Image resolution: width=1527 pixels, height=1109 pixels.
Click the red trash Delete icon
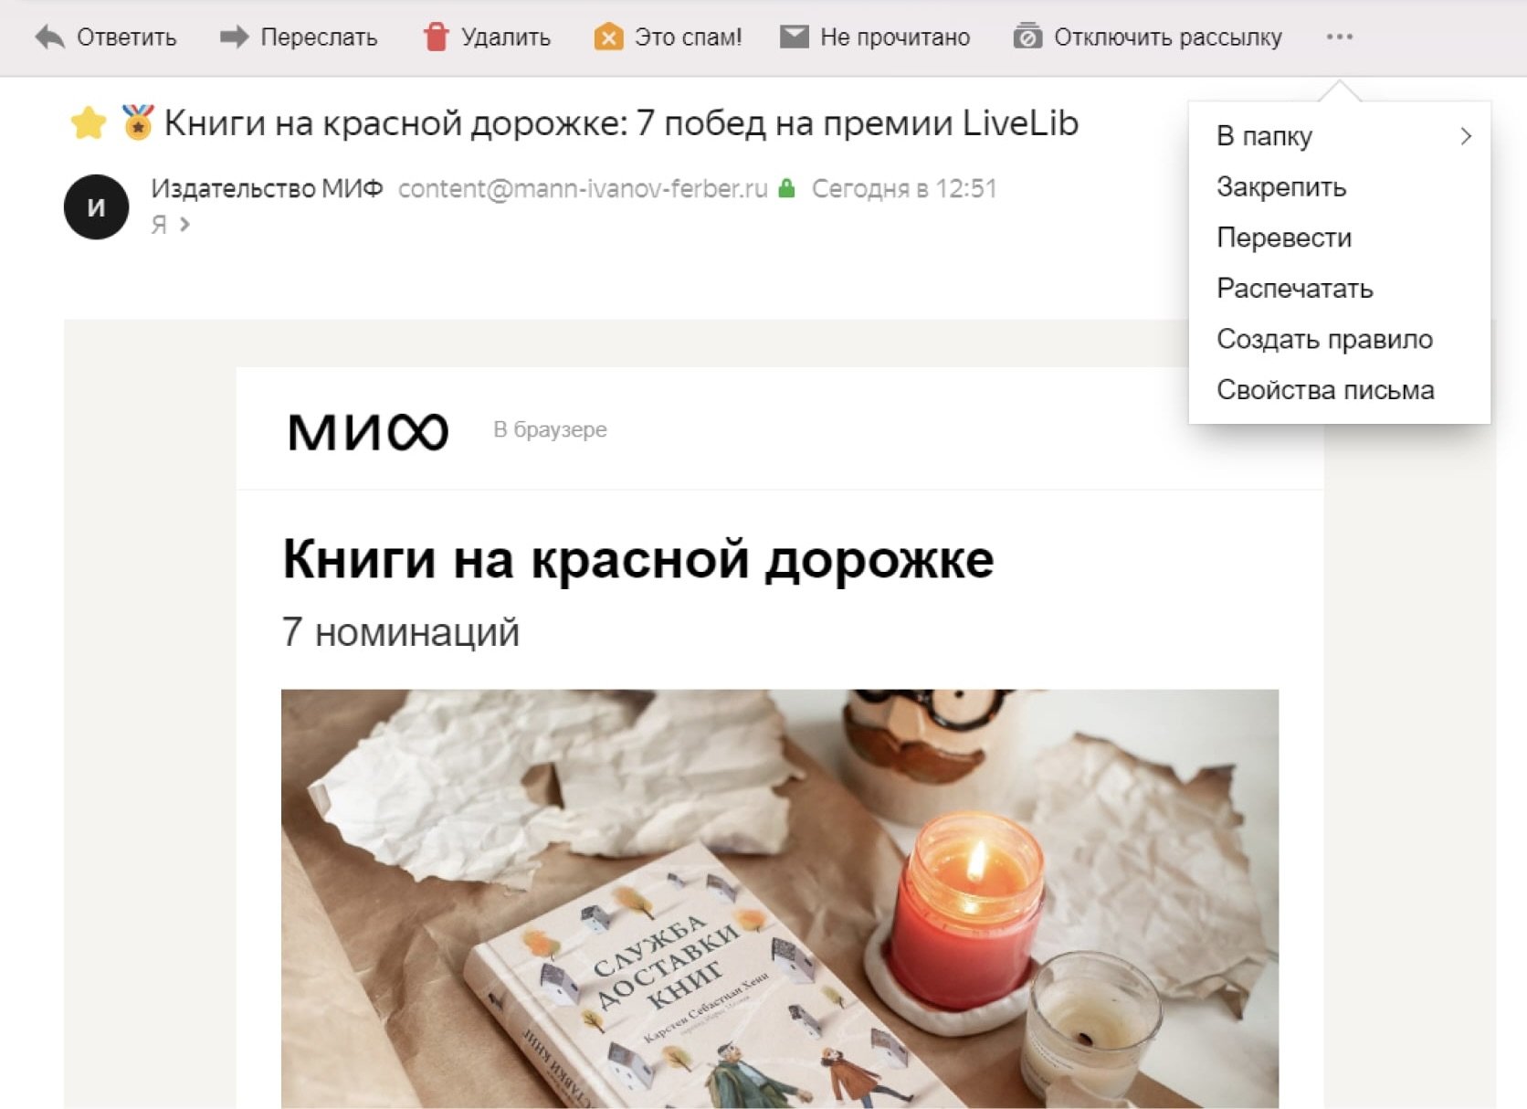click(437, 37)
